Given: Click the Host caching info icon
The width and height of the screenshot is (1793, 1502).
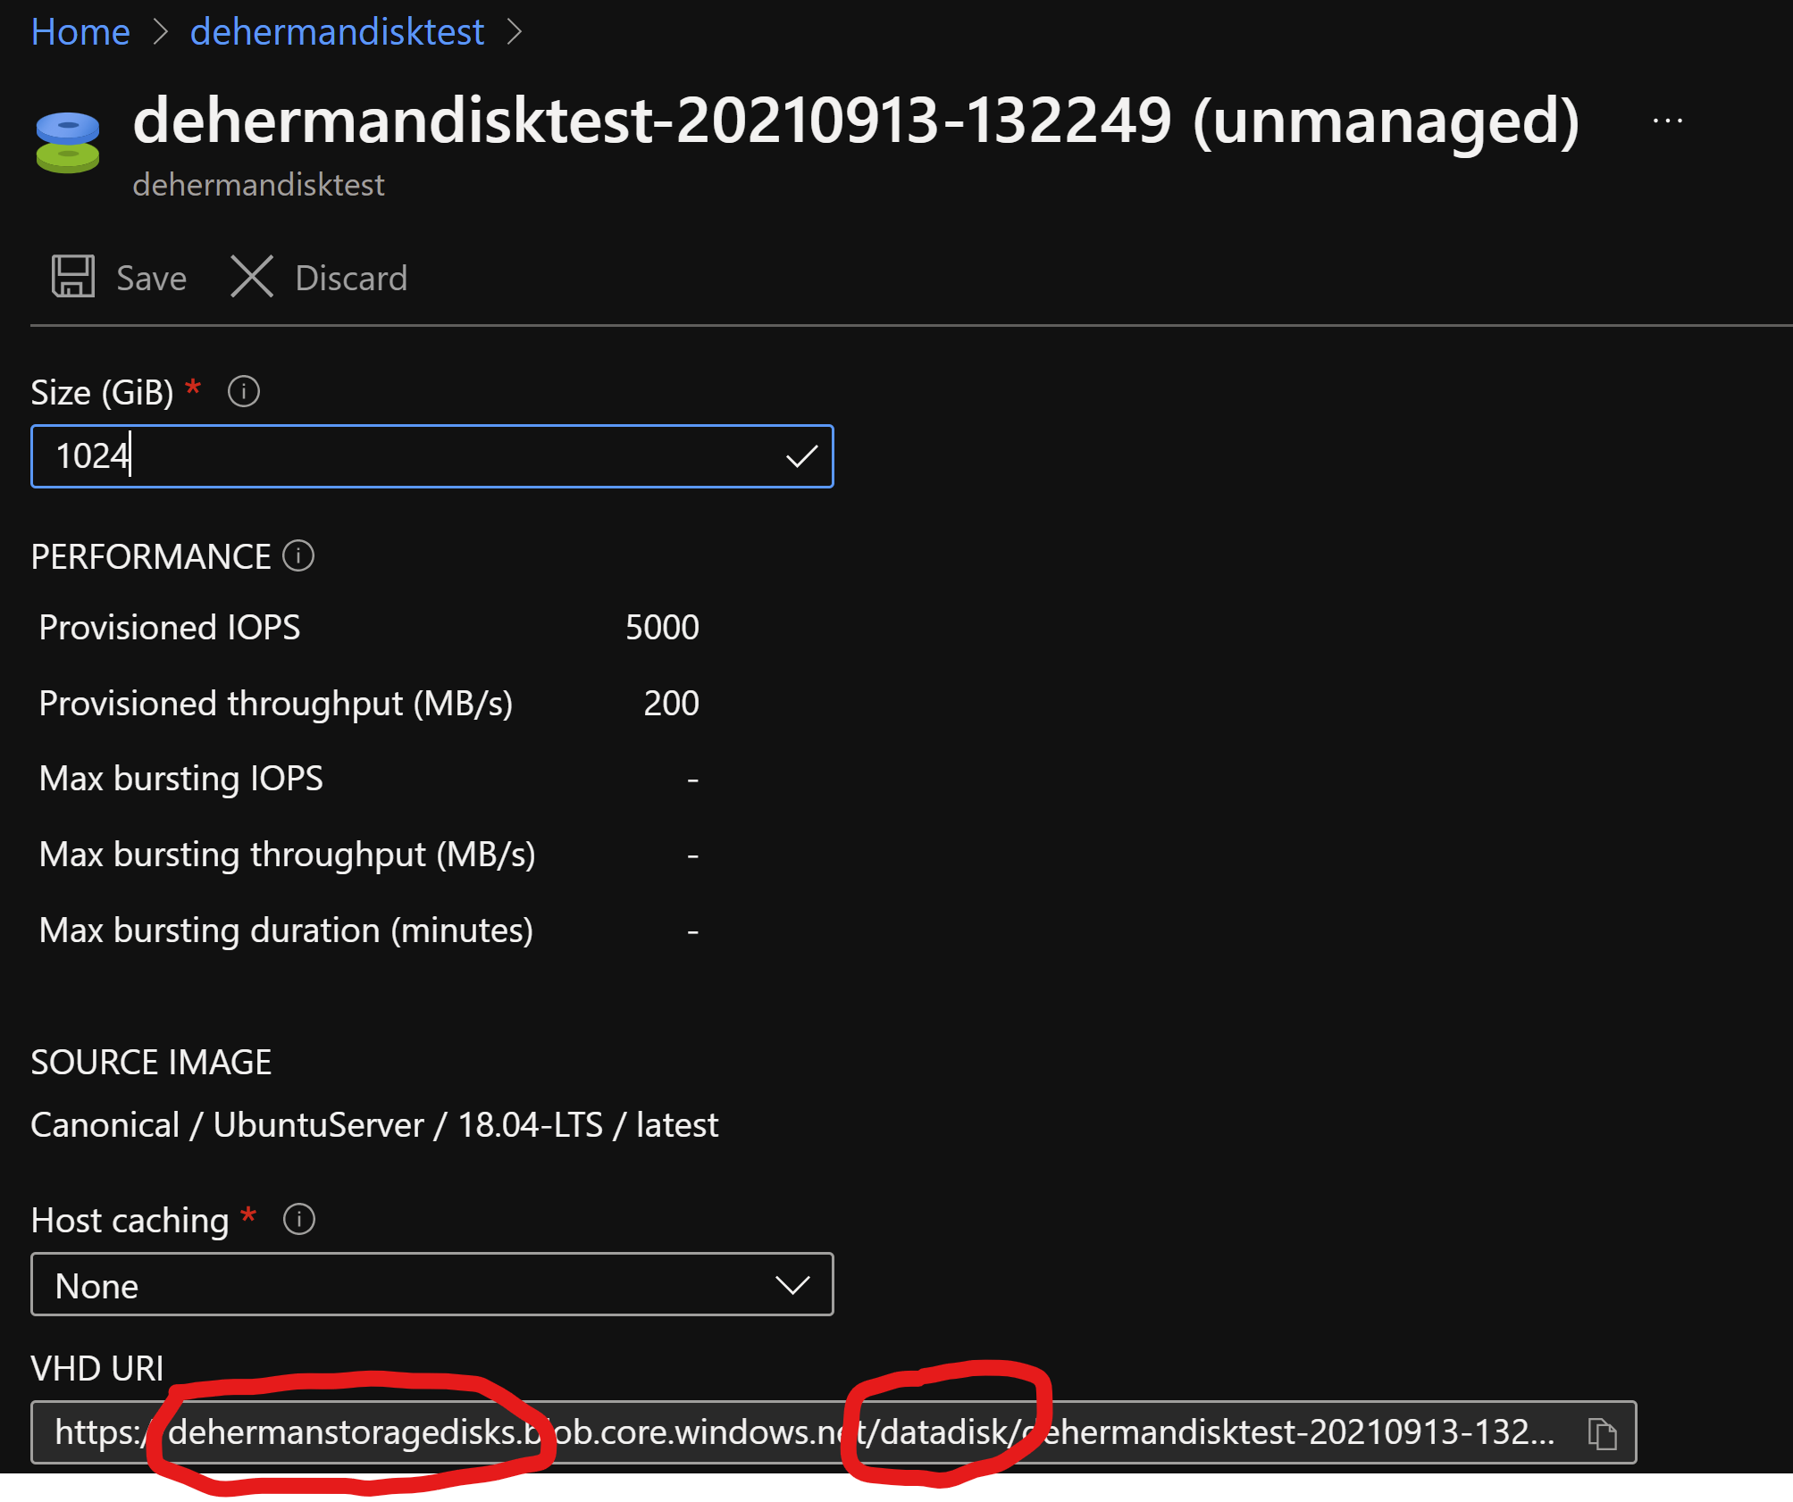Looking at the screenshot, I should [298, 1219].
